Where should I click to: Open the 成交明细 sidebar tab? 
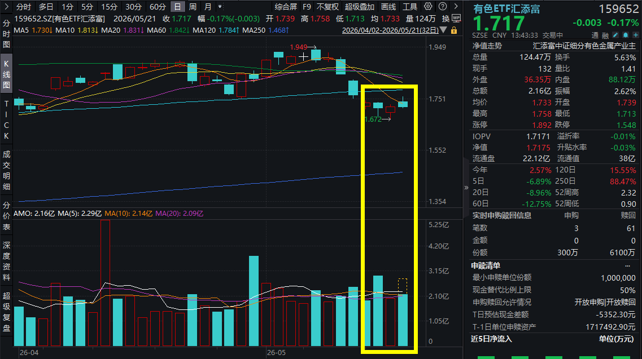(x=6, y=171)
